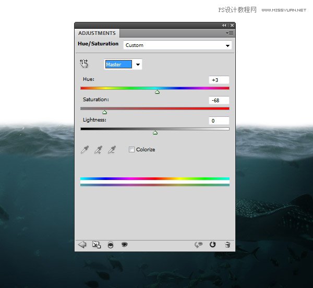
Task: Select the on-image adjustment hand tool
Action: [x=84, y=64]
